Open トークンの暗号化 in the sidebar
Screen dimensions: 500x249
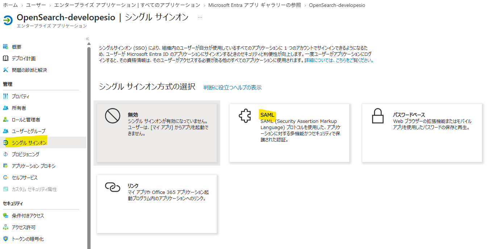[28, 239]
